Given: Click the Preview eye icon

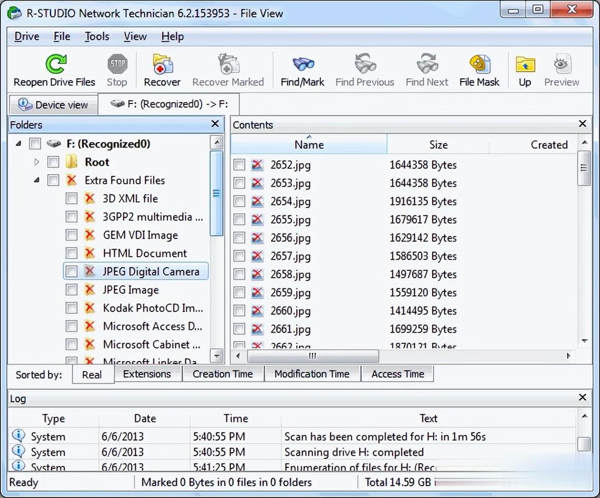Looking at the screenshot, I should (x=561, y=63).
